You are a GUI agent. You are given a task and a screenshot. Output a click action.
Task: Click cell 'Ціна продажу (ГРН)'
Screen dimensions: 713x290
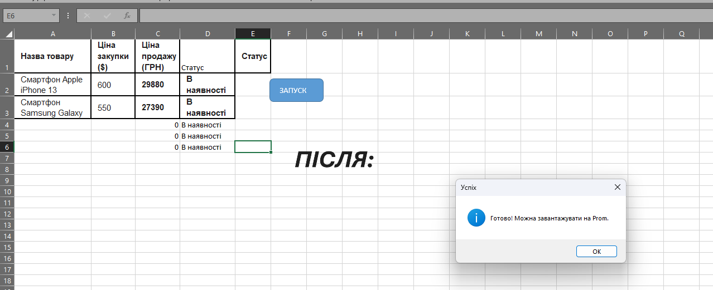pos(157,56)
